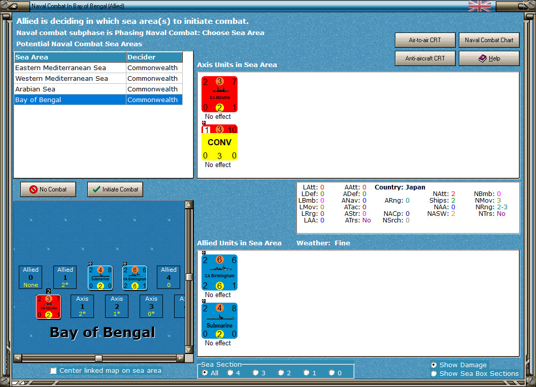Click Commonwealth decider cell for Arabian Sea
Image resolution: width=536 pixels, height=387 pixels.
[x=154, y=89]
